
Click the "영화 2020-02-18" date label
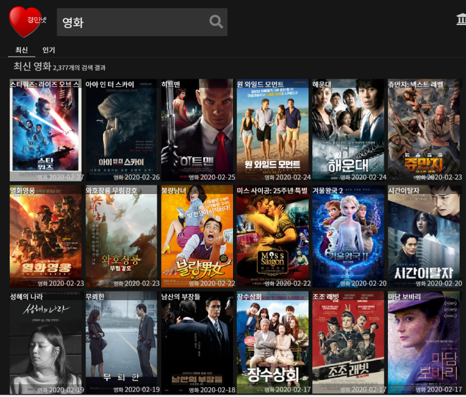212,389
